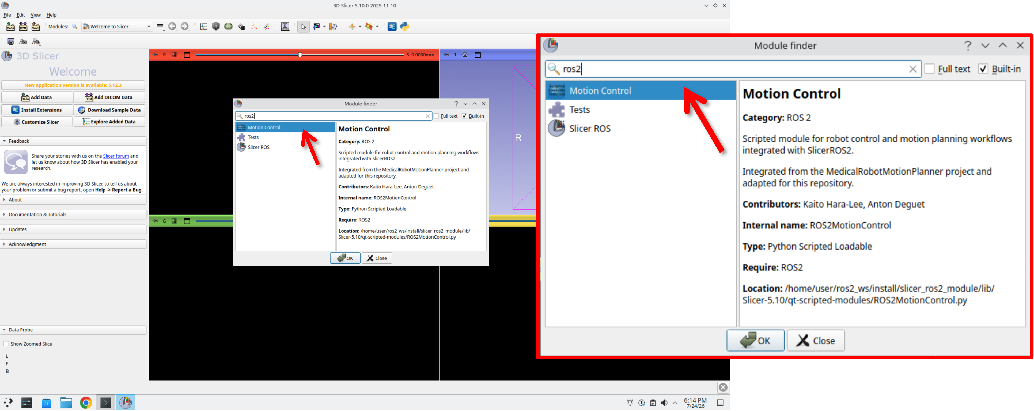This screenshot has height=411, width=1034.
Task: Click the scene view capture icon
Action: [23, 42]
